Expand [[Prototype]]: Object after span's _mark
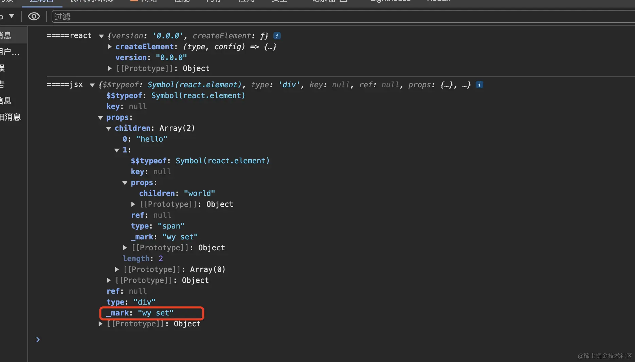The image size is (635, 362). point(125,248)
